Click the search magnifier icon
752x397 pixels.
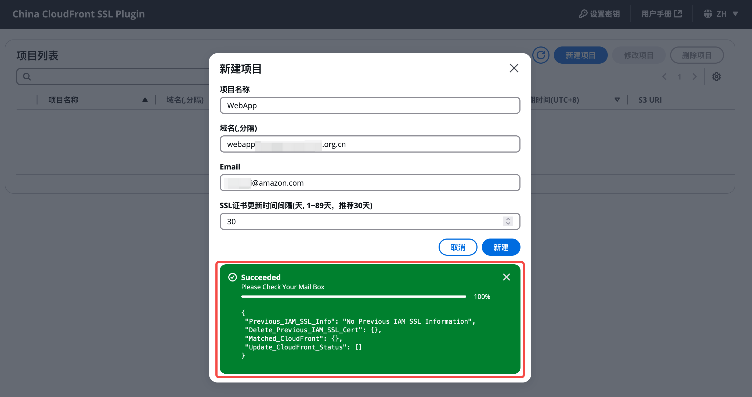[27, 77]
